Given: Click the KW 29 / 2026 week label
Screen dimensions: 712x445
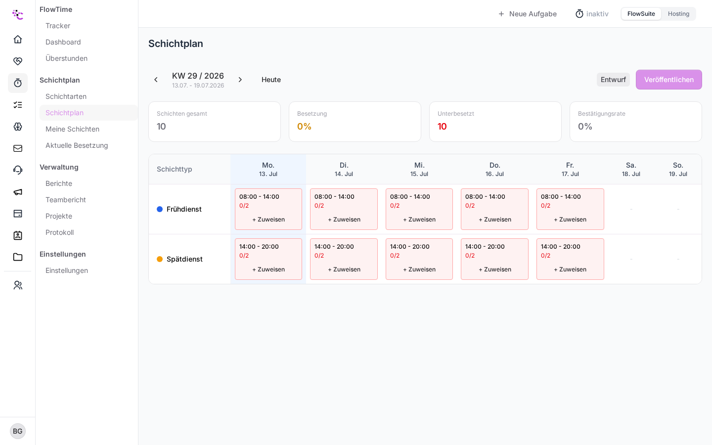Looking at the screenshot, I should (x=198, y=76).
